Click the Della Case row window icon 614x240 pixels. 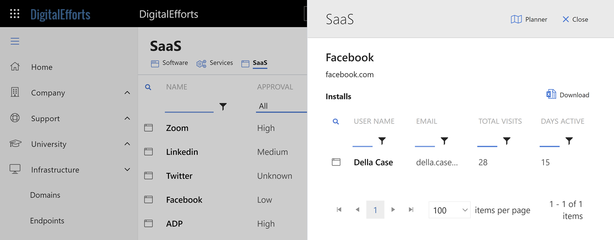coord(336,162)
